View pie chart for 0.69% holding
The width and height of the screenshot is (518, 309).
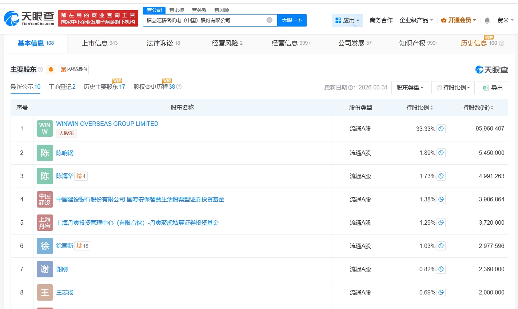pyautogui.click(x=441, y=293)
